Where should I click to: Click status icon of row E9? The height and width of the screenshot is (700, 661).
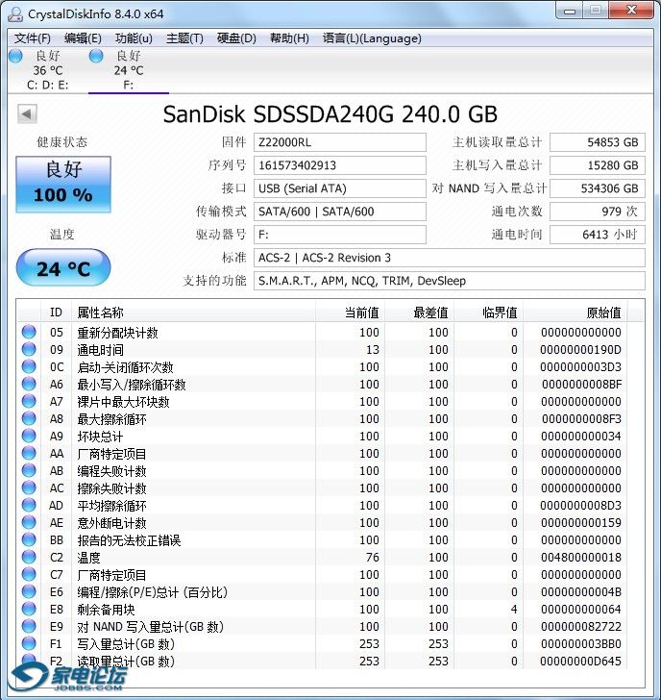tap(29, 626)
